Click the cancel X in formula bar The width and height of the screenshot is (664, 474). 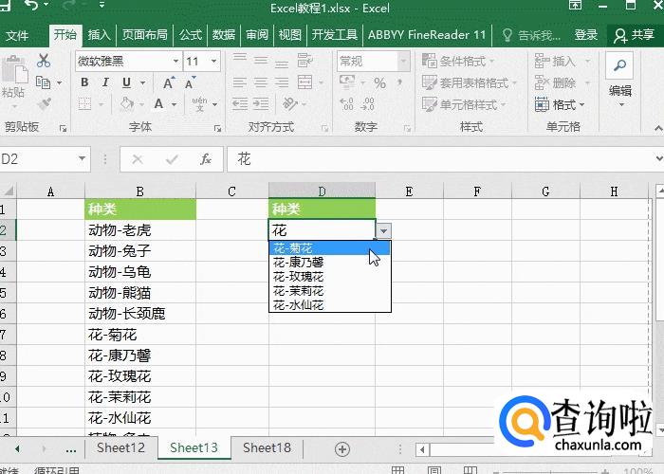138,159
